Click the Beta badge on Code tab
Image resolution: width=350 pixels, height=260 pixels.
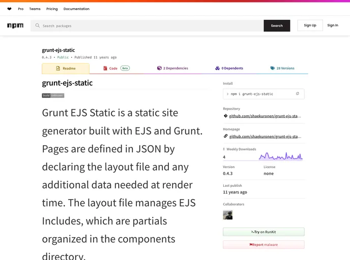pos(125,68)
